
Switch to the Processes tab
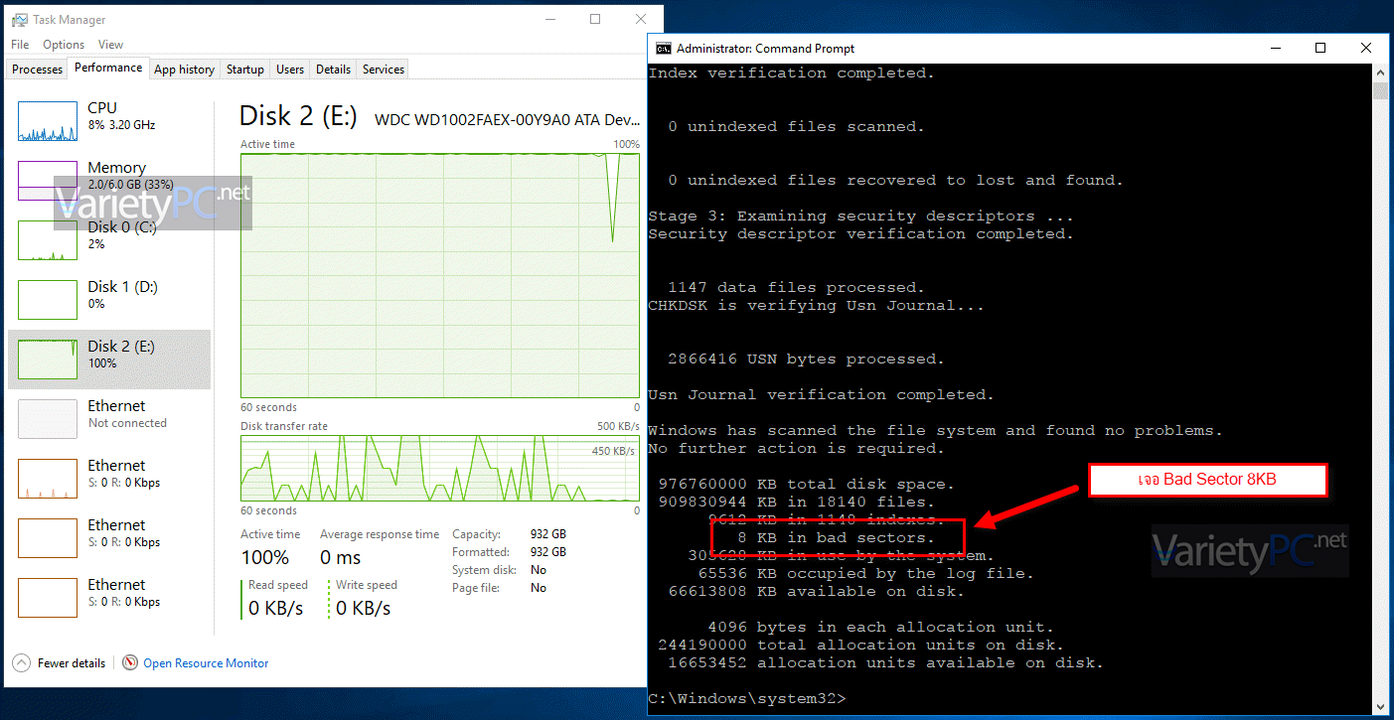[38, 70]
